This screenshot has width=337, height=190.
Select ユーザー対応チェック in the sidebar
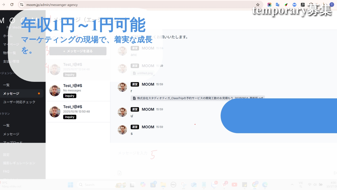(x=19, y=102)
